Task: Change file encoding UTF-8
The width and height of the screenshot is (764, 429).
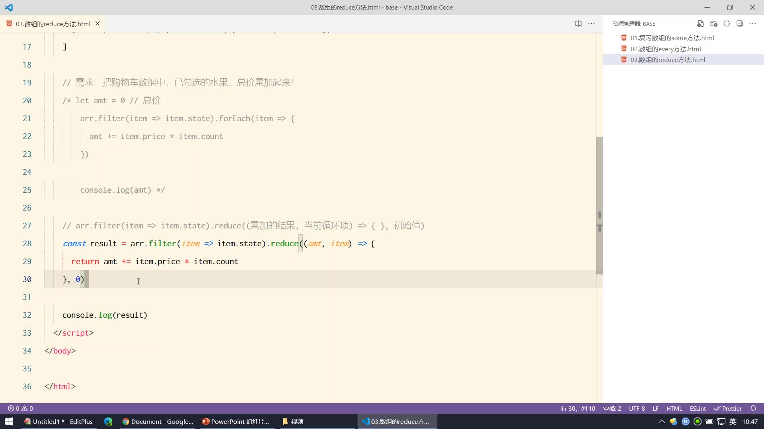Action: pyautogui.click(x=637, y=408)
